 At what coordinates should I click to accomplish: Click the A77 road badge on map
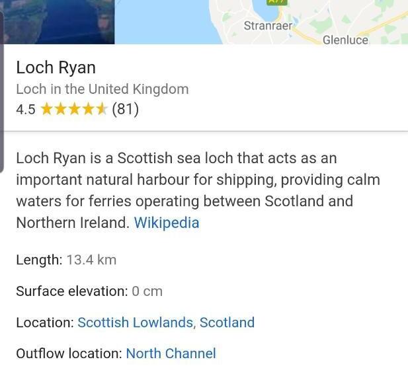[277, 2]
